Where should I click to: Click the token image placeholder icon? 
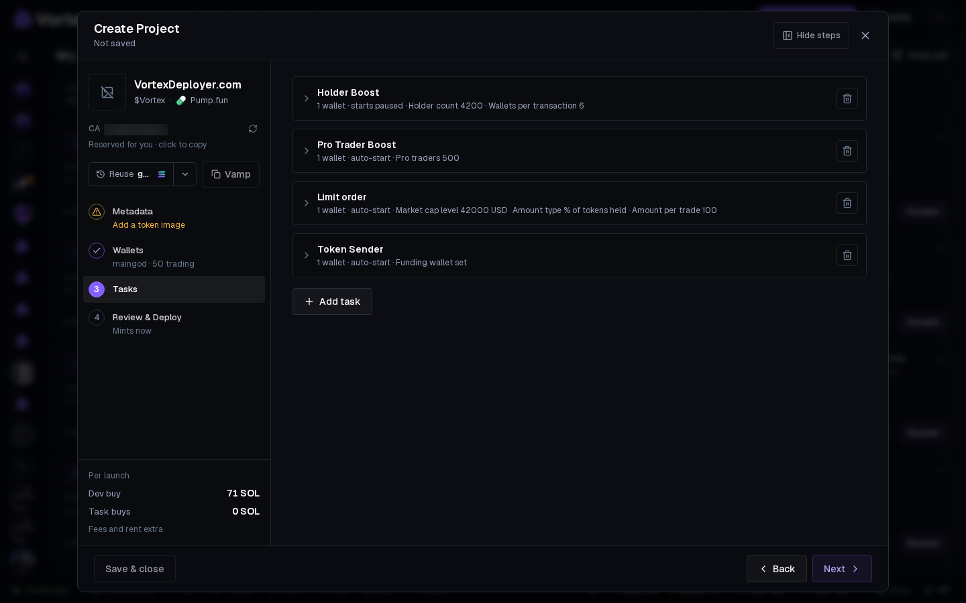click(x=107, y=92)
